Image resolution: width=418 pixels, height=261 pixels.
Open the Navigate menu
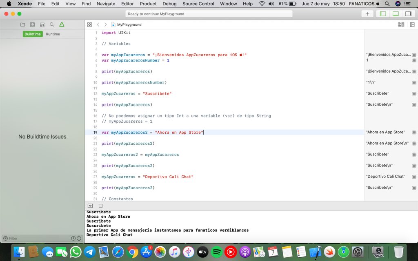pos(106,4)
